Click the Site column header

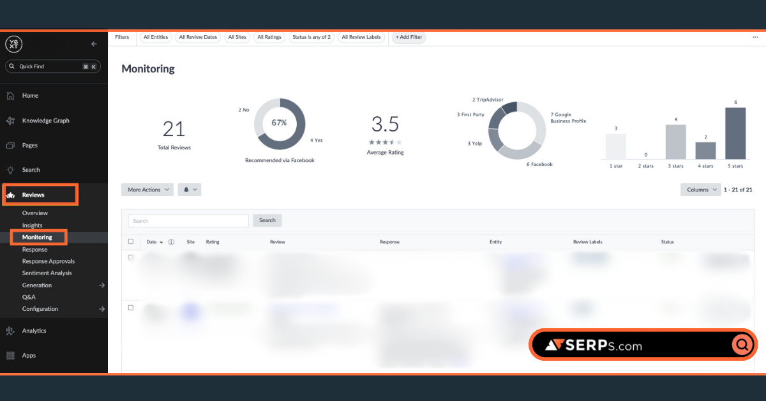point(191,242)
